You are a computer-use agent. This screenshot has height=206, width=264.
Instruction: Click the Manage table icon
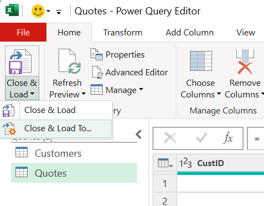(97, 90)
